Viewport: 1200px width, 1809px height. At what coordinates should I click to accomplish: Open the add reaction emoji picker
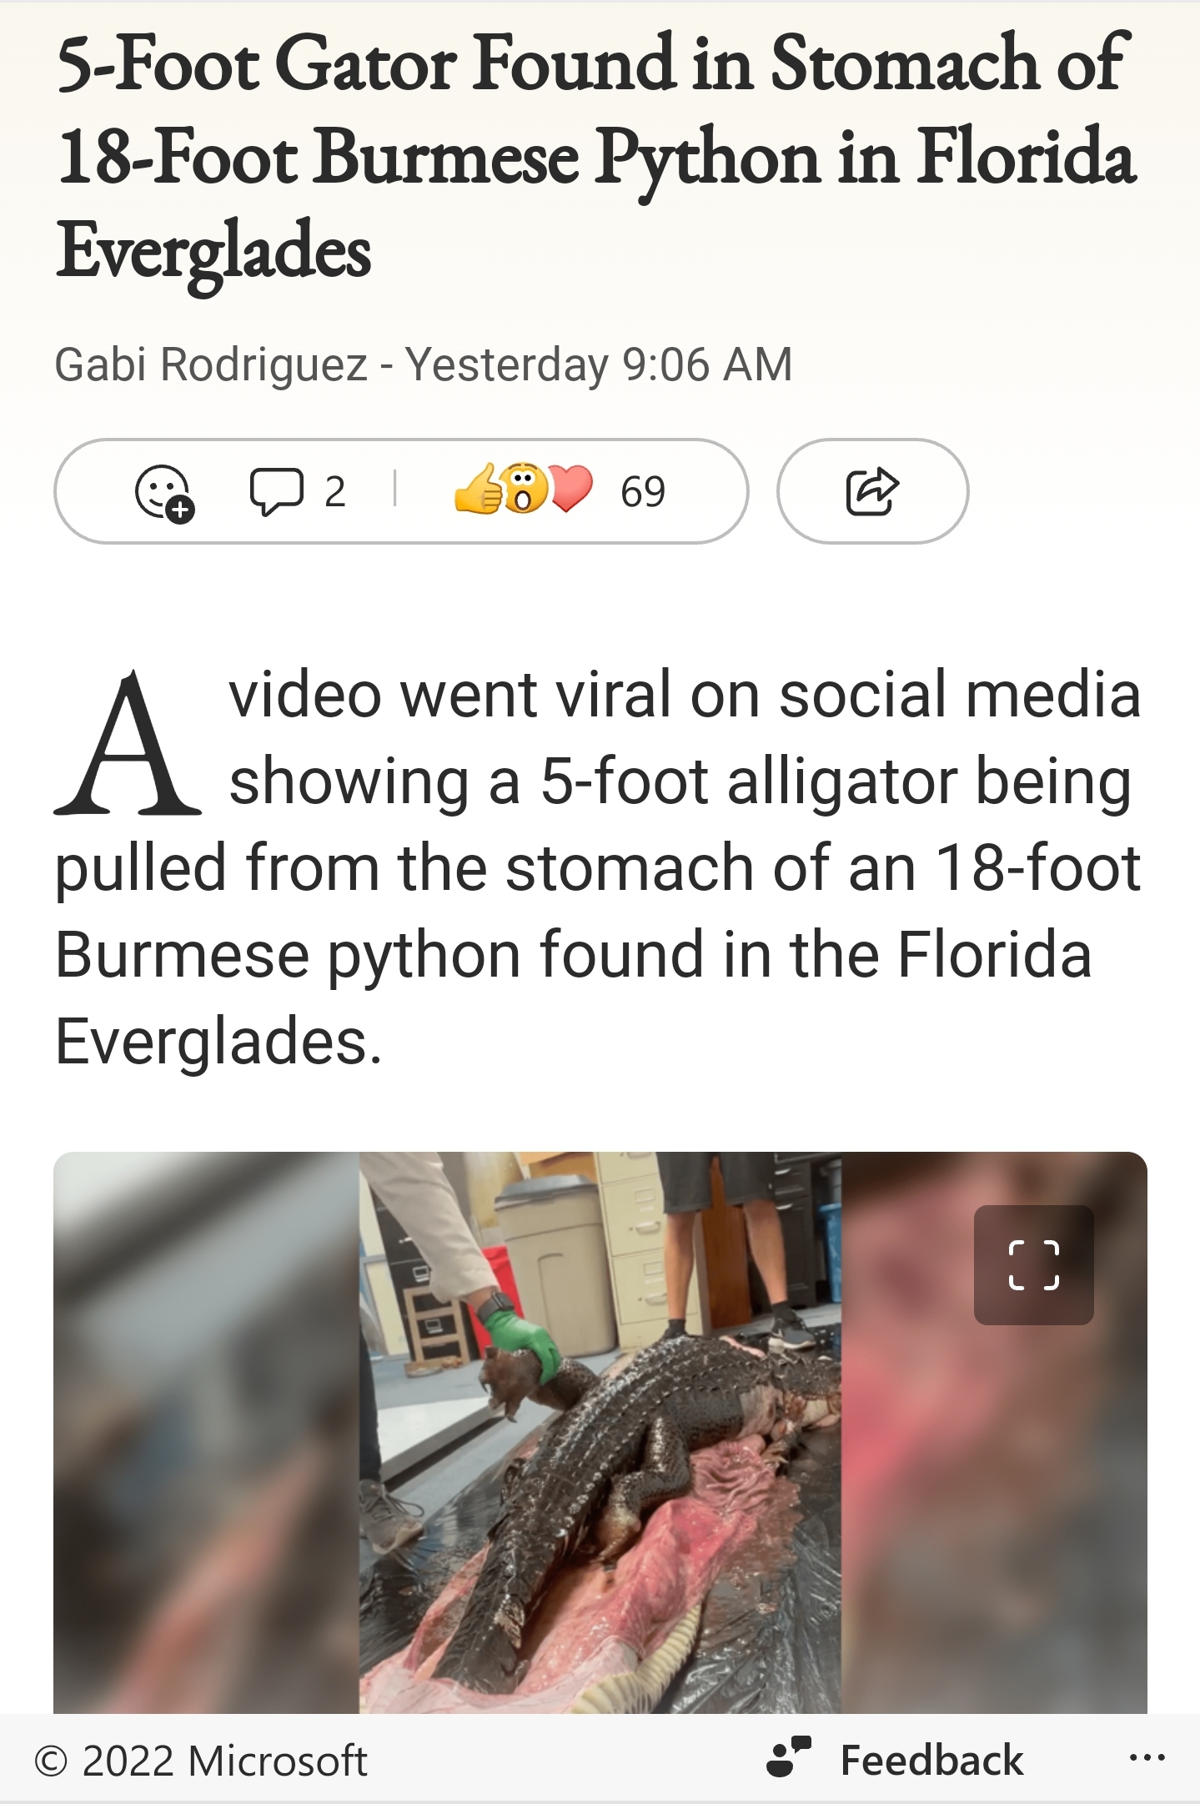coord(164,492)
